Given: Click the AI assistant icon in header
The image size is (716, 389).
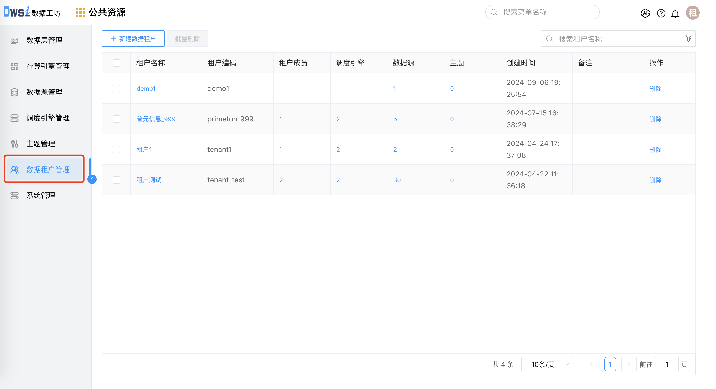Looking at the screenshot, I should coord(645,13).
